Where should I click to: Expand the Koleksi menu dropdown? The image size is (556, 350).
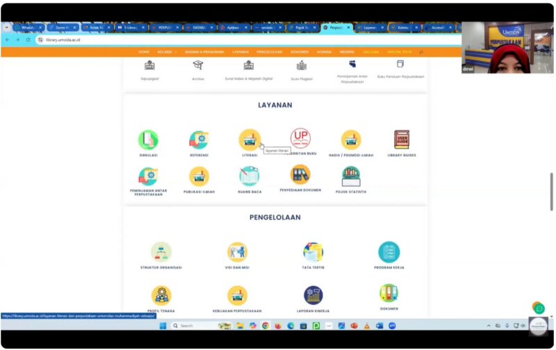click(x=167, y=51)
